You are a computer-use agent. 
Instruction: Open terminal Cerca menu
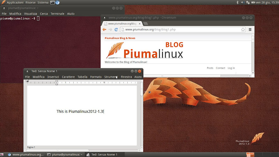[44, 14]
